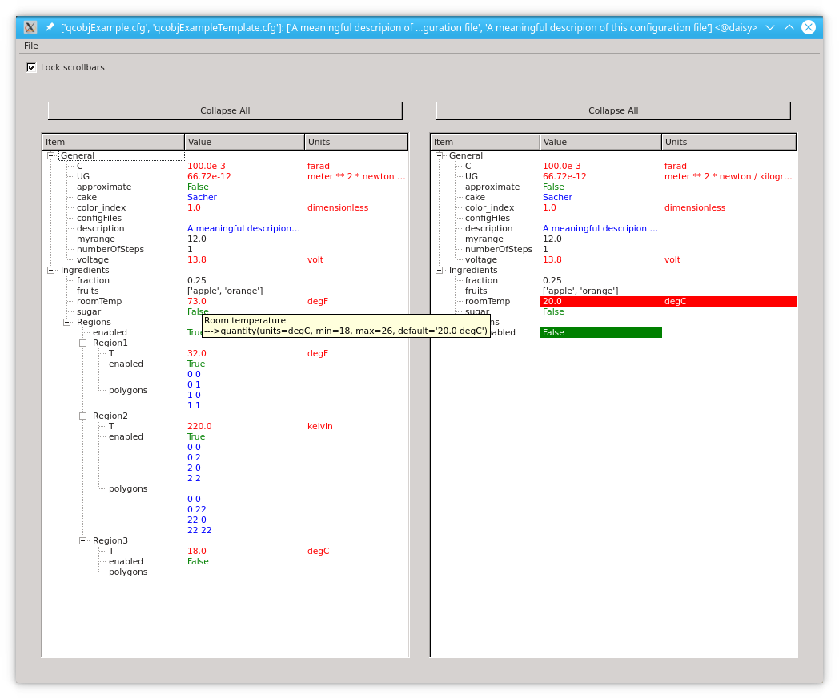Click the Units column header in right panel
This screenshot has height=699, width=839.
pos(729,142)
